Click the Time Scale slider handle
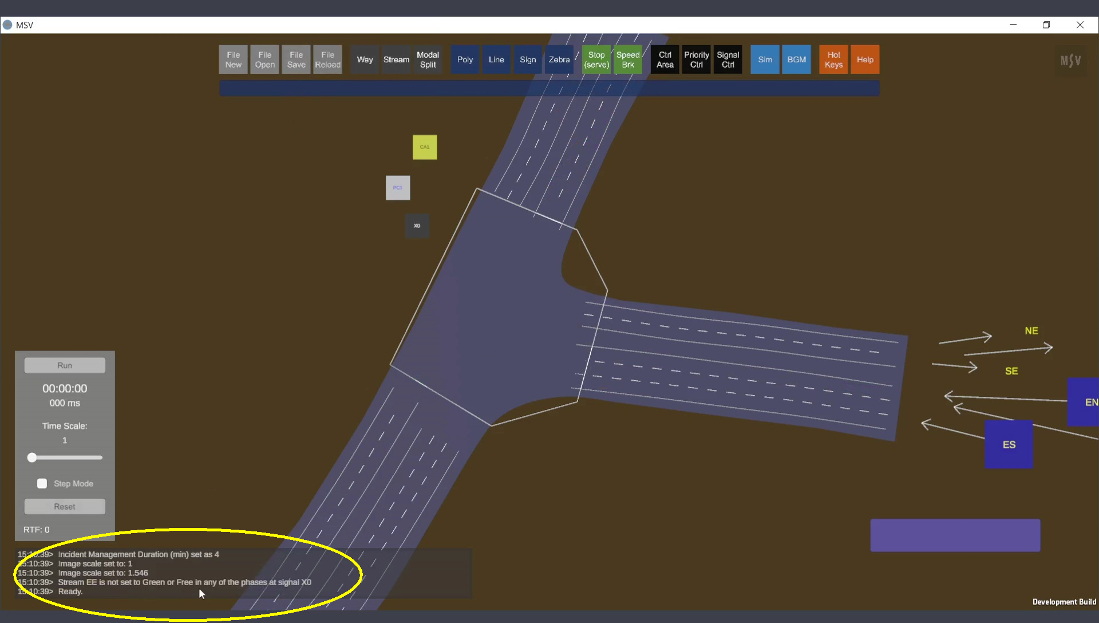The height and width of the screenshot is (623, 1099). (32, 457)
